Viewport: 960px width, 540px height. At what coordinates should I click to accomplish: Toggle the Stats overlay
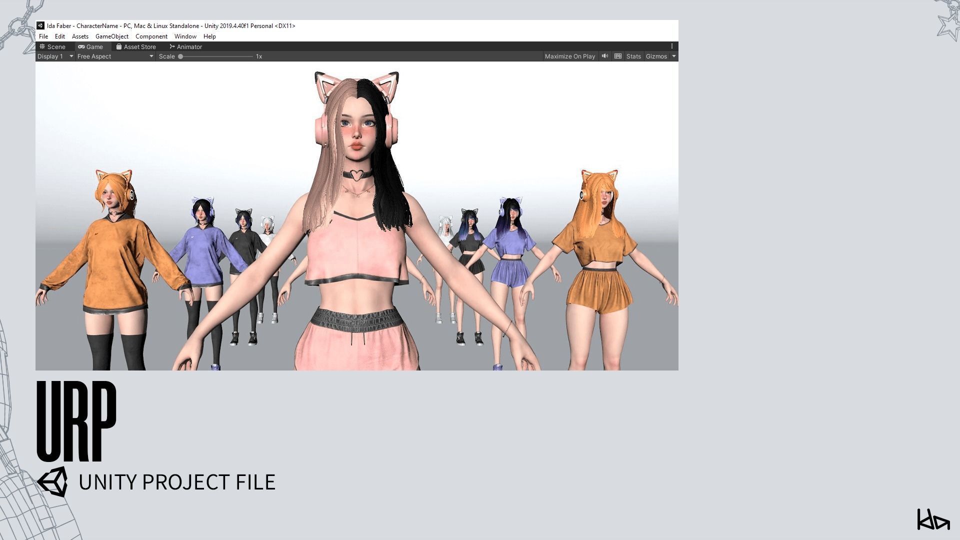coord(633,56)
